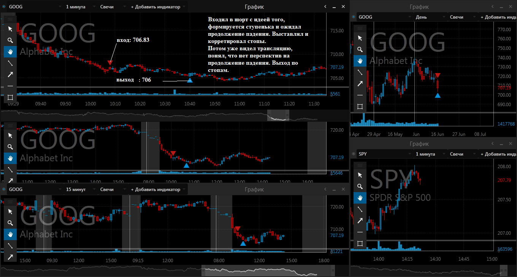Select the hand tool in the middle GOOG chart
Image resolution: width=517 pixels, height=277 pixels.
tap(10, 158)
